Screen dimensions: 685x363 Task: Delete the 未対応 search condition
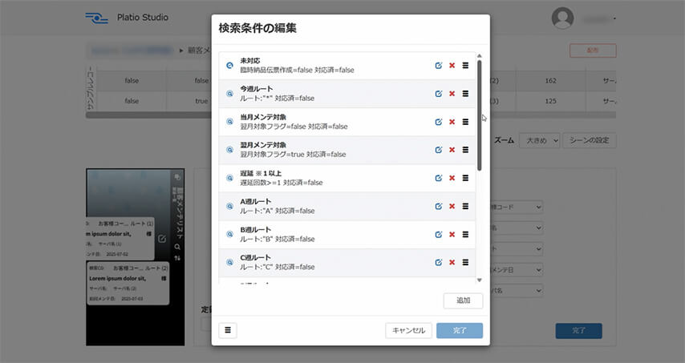452,66
